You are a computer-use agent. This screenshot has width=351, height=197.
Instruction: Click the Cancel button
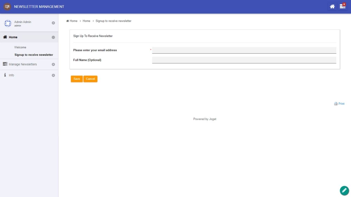click(90, 79)
